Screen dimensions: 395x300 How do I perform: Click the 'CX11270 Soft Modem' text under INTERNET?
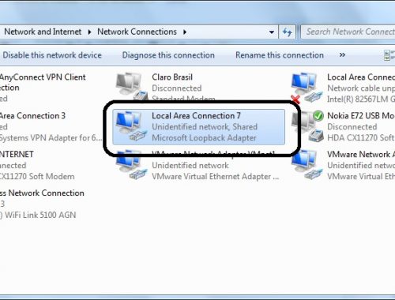coord(37,176)
